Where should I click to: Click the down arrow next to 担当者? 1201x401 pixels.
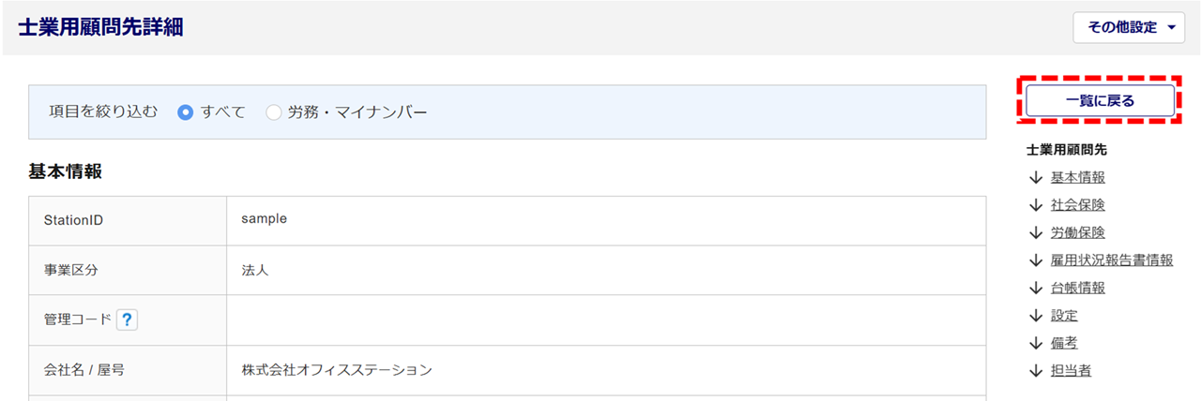click(x=1036, y=371)
